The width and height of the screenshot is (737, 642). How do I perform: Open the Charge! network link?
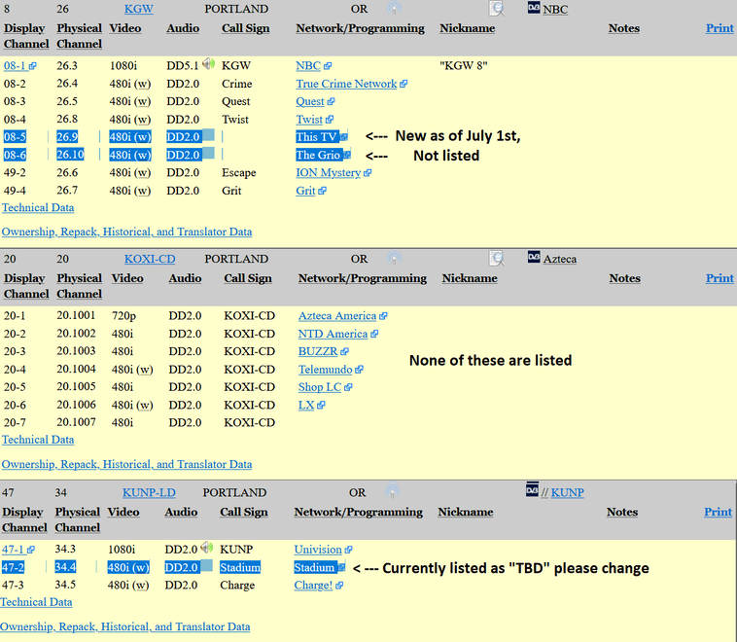[313, 586]
